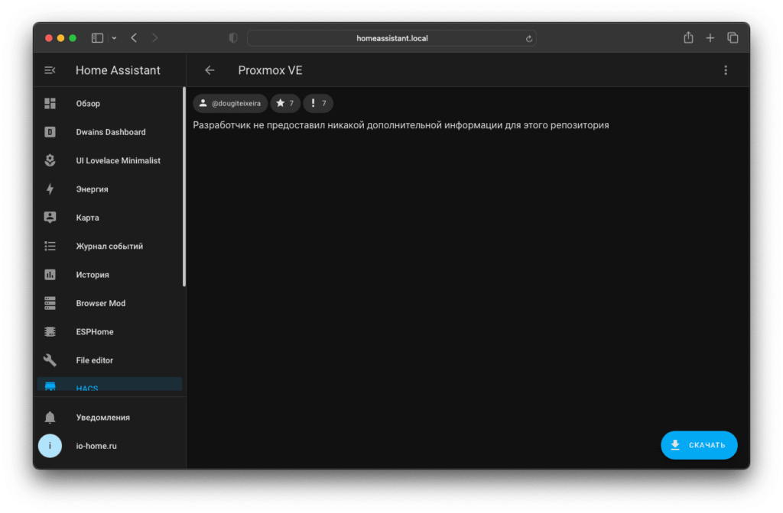Select Browser Mod in the sidebar

click(109, 302)
